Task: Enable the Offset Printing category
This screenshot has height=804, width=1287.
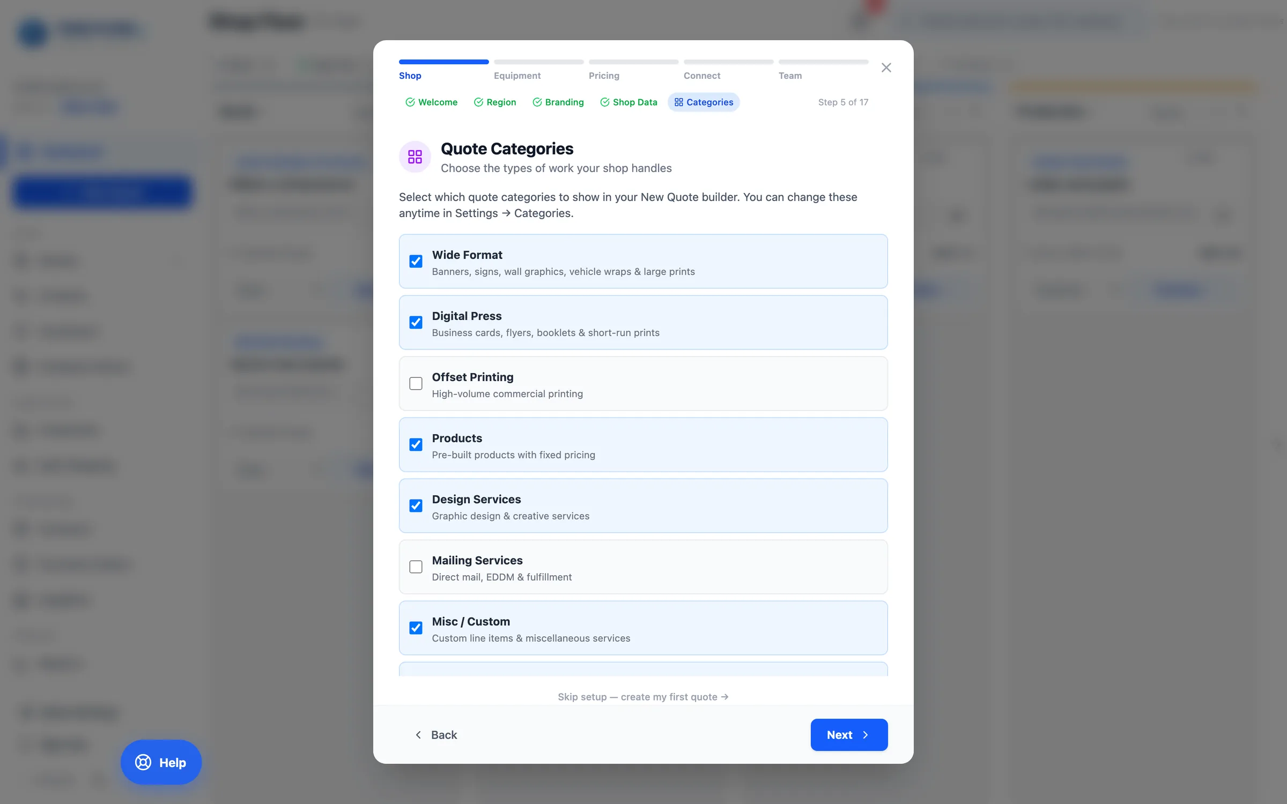Action: (x=416, y=383)
